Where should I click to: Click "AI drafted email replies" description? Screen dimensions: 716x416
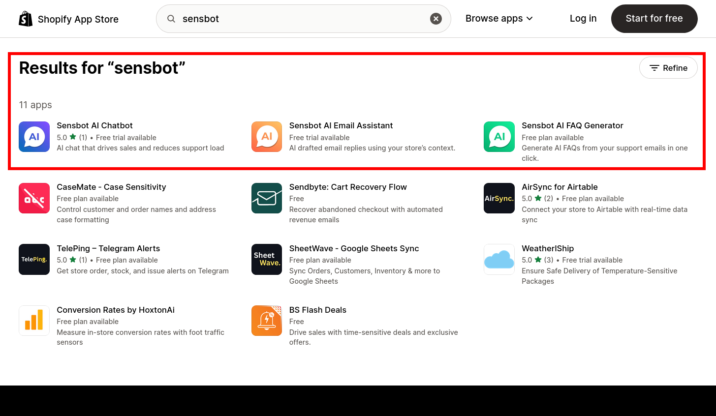click(372, 148)
